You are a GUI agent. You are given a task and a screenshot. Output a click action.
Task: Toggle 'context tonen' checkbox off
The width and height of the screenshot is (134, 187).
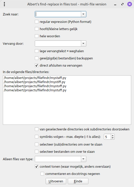(x=37, y=166)
